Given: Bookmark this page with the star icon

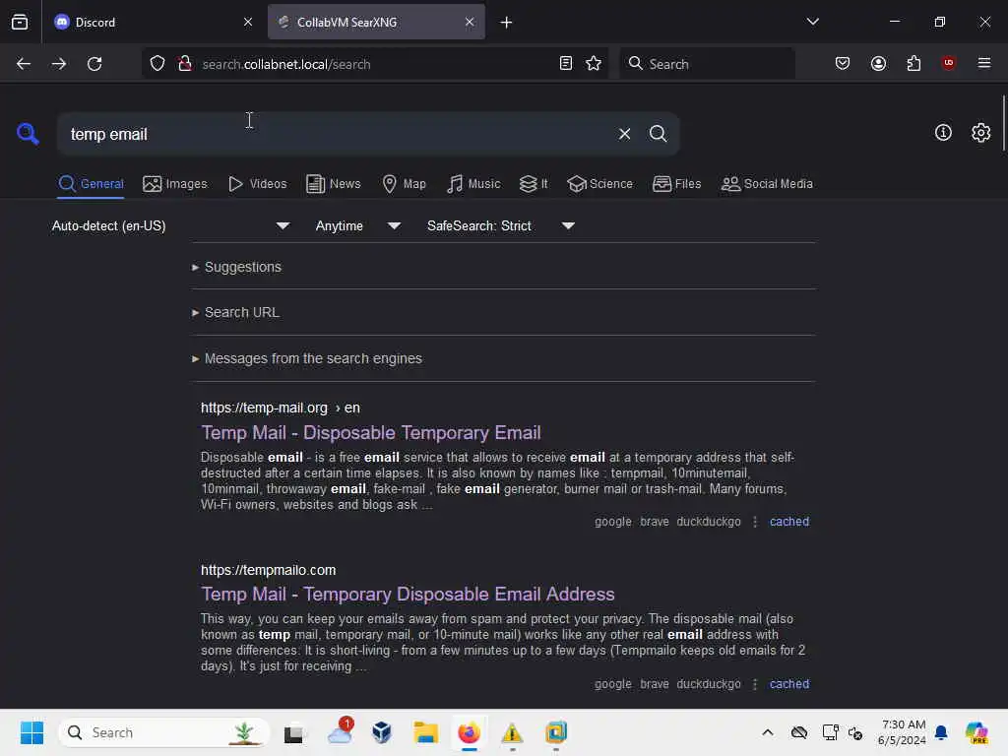Looking at the screenshot, I should (594, 64).
